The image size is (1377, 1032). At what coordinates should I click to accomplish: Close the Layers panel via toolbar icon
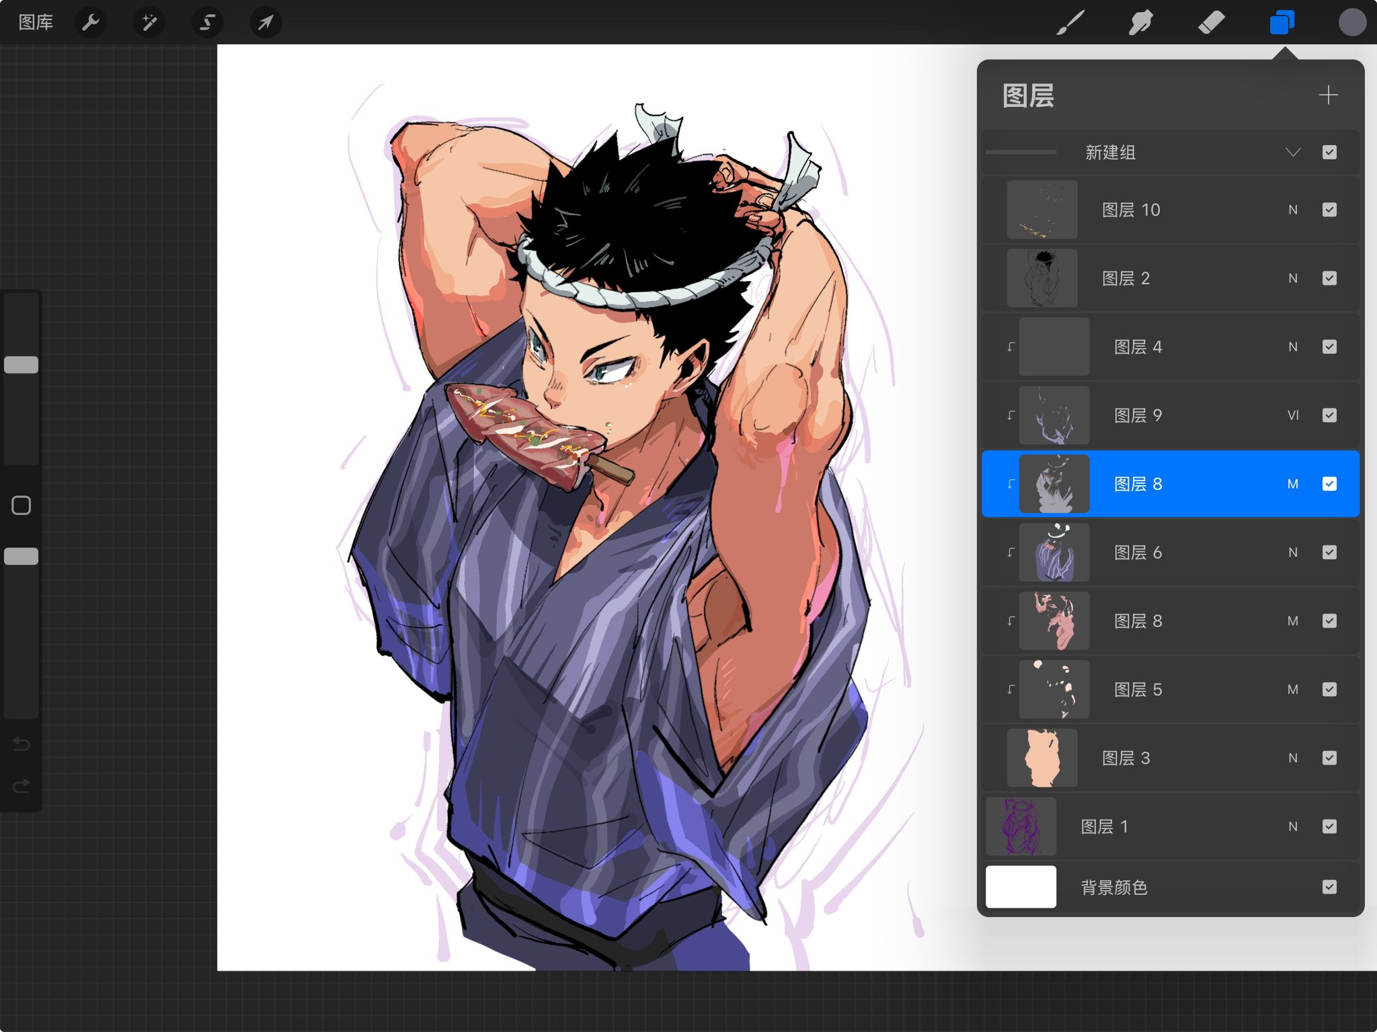(1282, 23)
